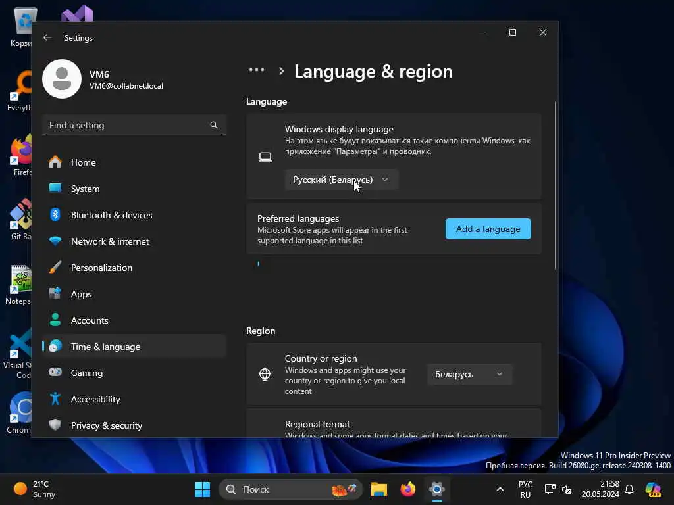Open Gaming settings
The height and width of the screenshot is (505, 674).
[x=134, y=372]
